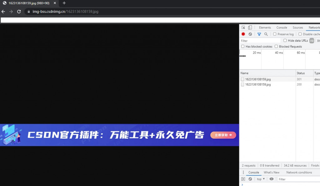The image size is (320, 186).
Task: Enable Preserve log checkbox
Action: coord(275,34)
